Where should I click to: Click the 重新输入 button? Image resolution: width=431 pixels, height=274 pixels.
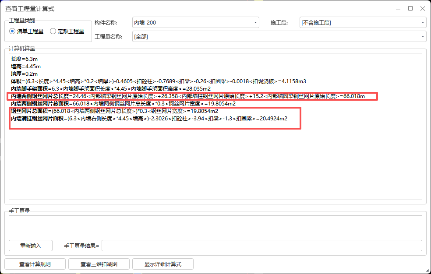click(30, 246)
